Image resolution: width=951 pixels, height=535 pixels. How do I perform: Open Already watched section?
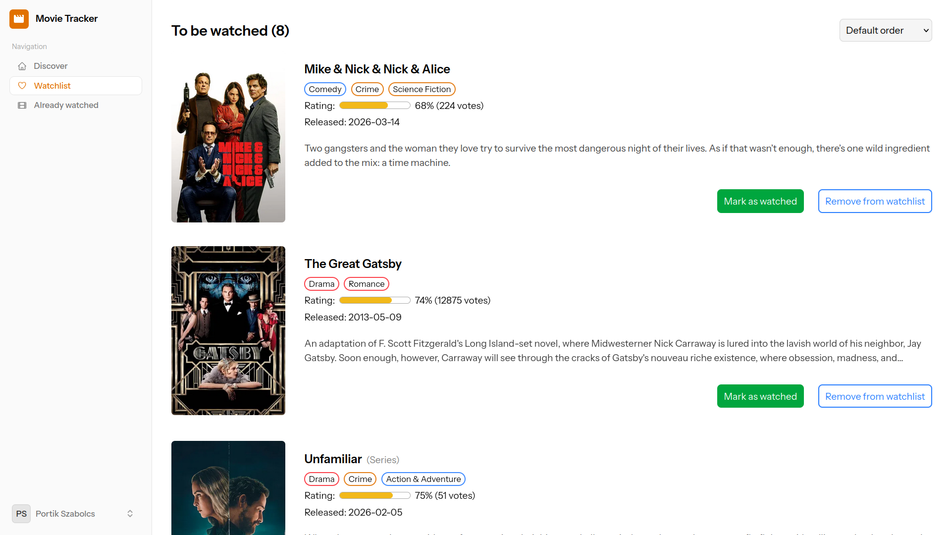point(66,106)
